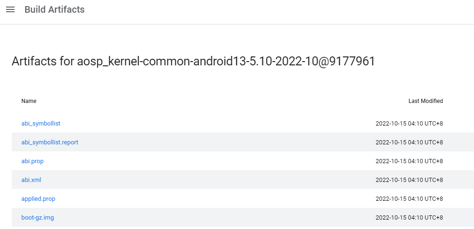
Task: Download the boot-gz.img image link
Action: 38,217
